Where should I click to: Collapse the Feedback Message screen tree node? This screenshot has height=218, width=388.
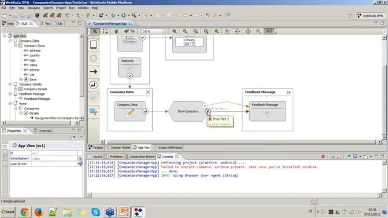(x=10, y=94)
